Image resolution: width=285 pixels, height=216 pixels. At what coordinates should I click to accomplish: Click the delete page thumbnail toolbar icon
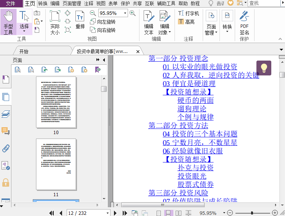84,70
